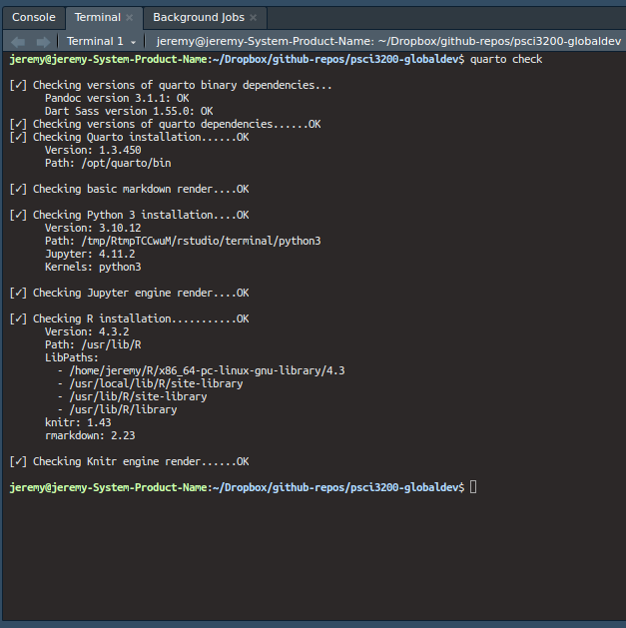Click the checkmark beside Checking Knitr engine render
The height and width of the screenshot is (628, 626).
tap(18, 461)
